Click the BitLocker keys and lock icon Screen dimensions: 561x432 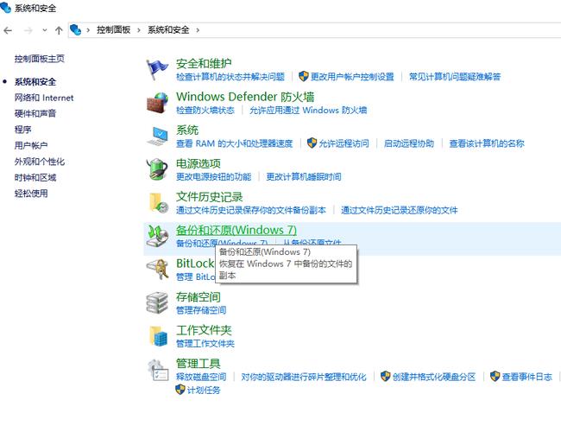click(157, 269)
